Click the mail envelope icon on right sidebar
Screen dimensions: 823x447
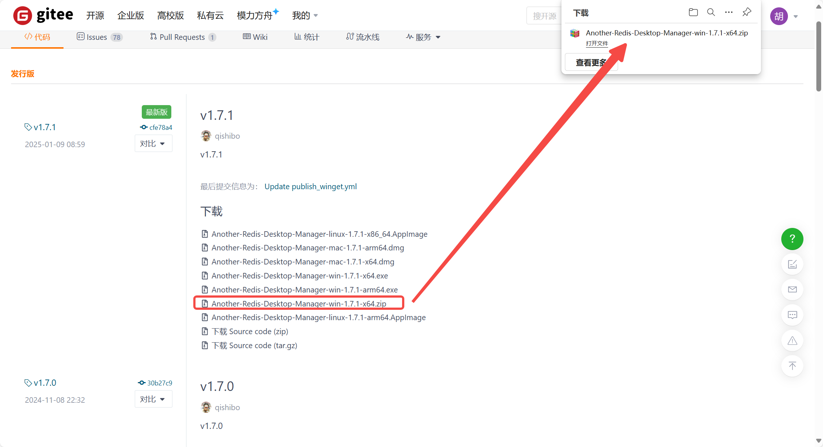(x=792, y=290)
